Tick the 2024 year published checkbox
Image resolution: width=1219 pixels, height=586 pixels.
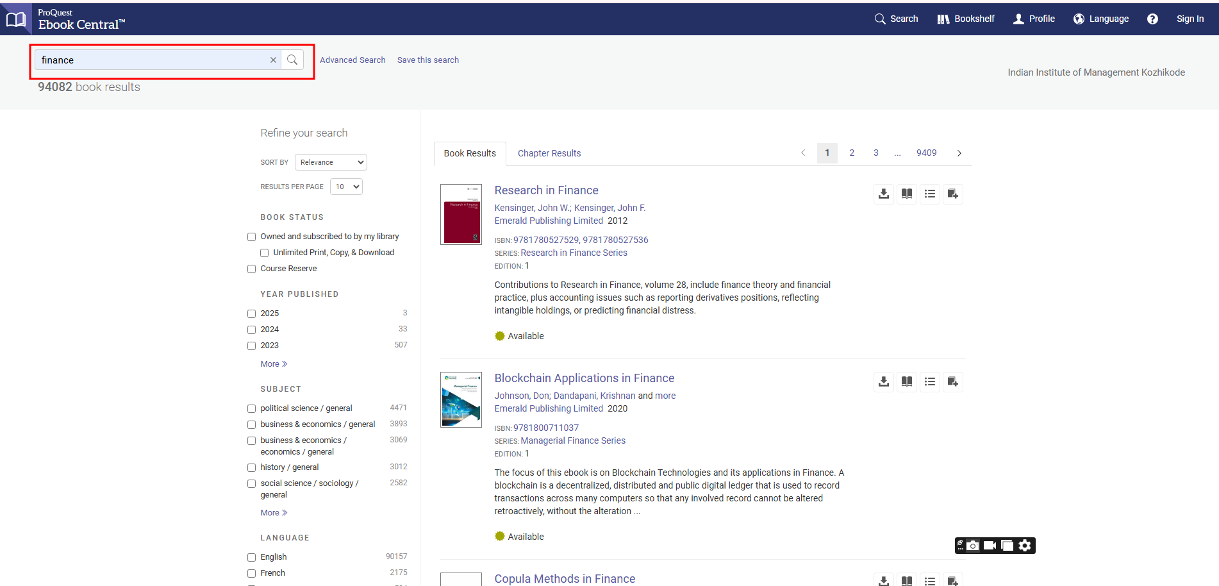click(252, 330)
